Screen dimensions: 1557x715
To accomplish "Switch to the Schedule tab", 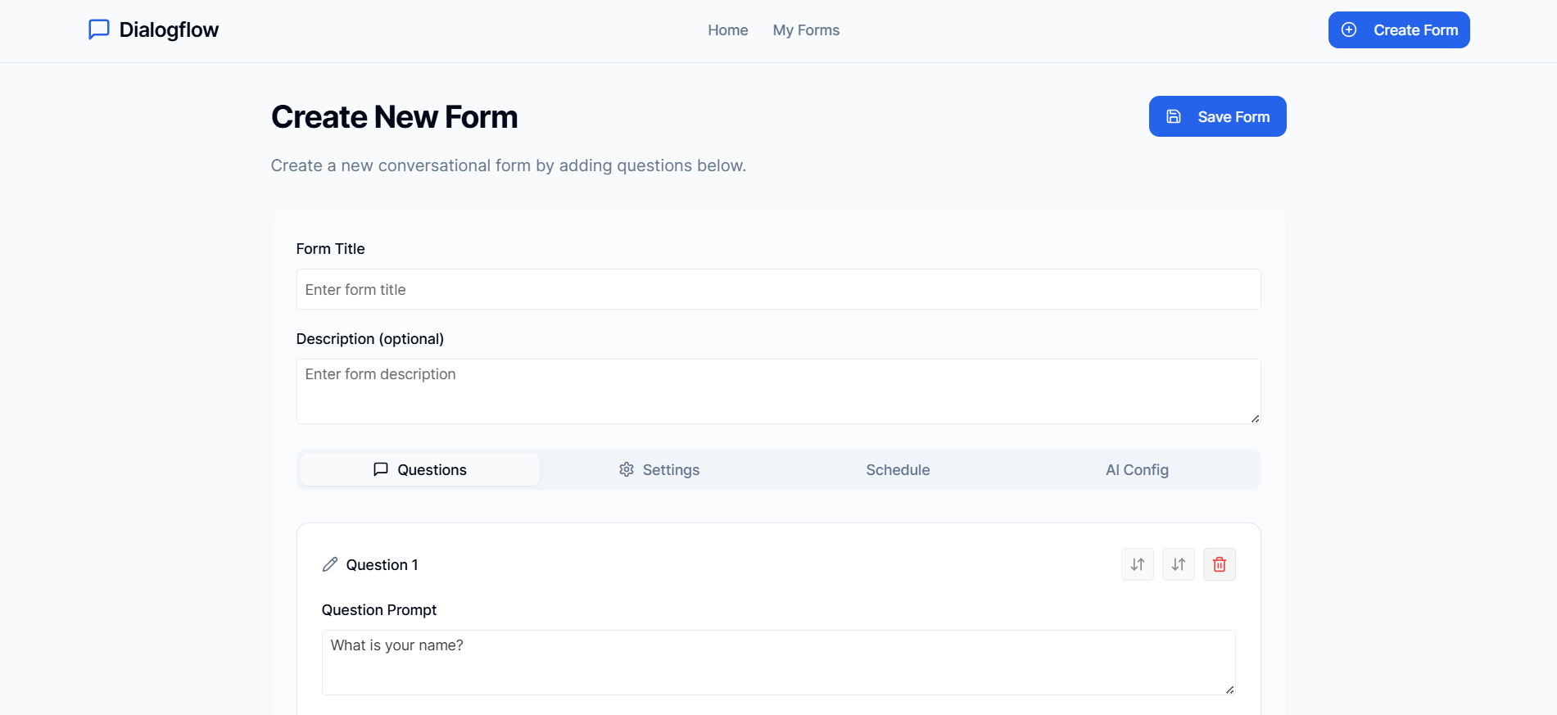I will coord(898,470).
